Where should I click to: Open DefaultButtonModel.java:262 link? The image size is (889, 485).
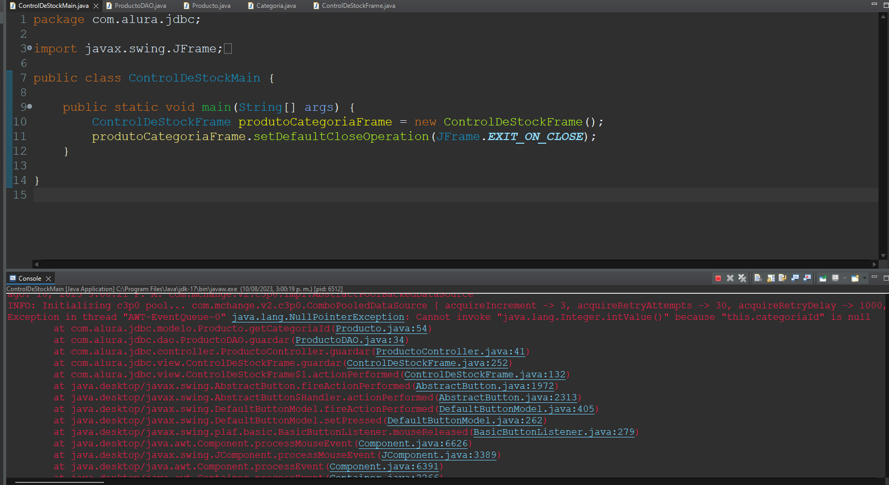[465, 420]
